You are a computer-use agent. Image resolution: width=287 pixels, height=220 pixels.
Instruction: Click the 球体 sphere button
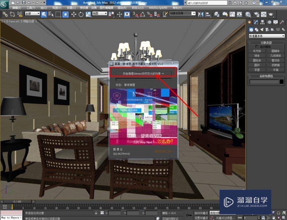(257, 56)
